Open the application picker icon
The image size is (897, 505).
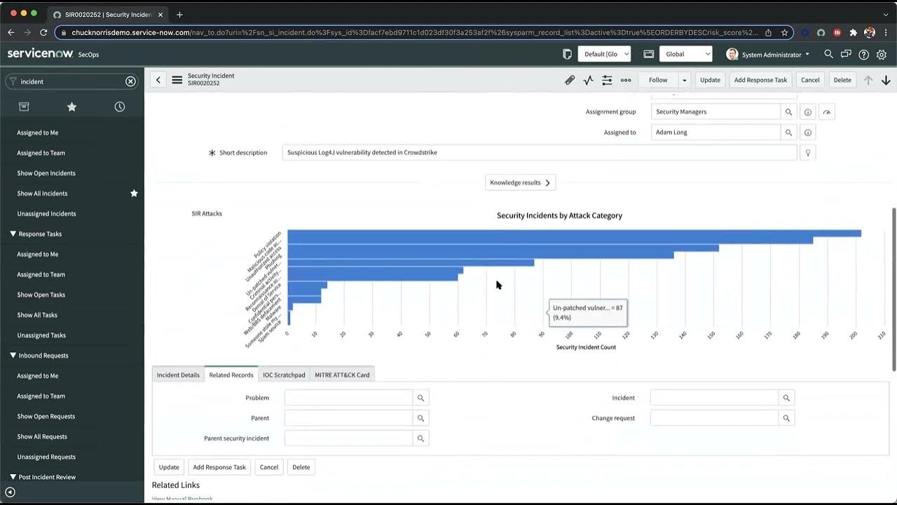point(649,54)
